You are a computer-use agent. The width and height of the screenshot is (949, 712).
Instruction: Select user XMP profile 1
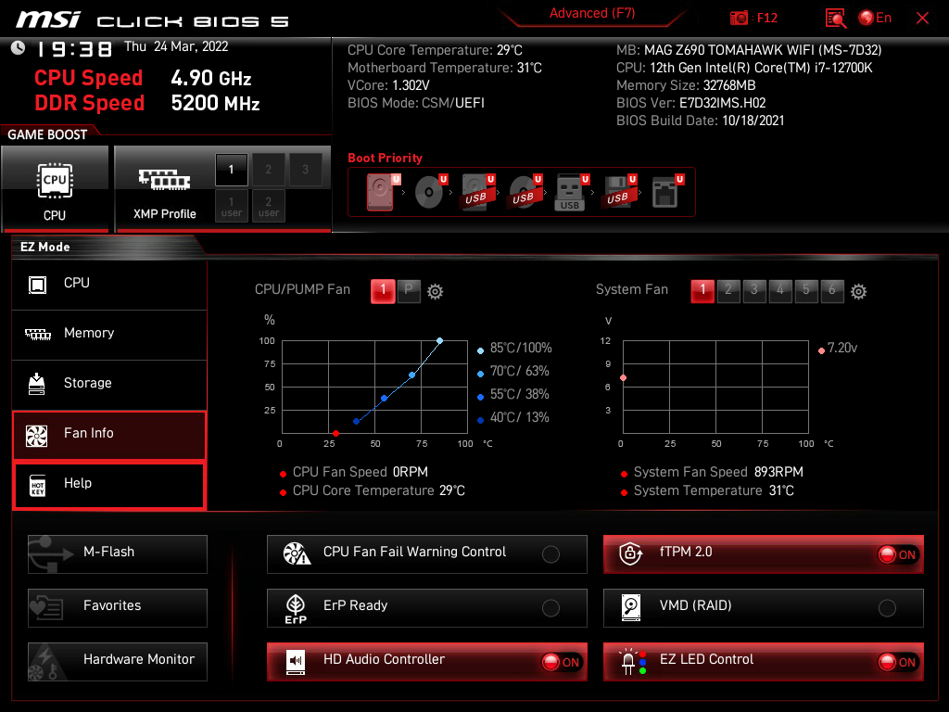coord(231,207)
